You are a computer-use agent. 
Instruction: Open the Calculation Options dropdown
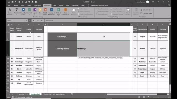click(x=136, y=12)
